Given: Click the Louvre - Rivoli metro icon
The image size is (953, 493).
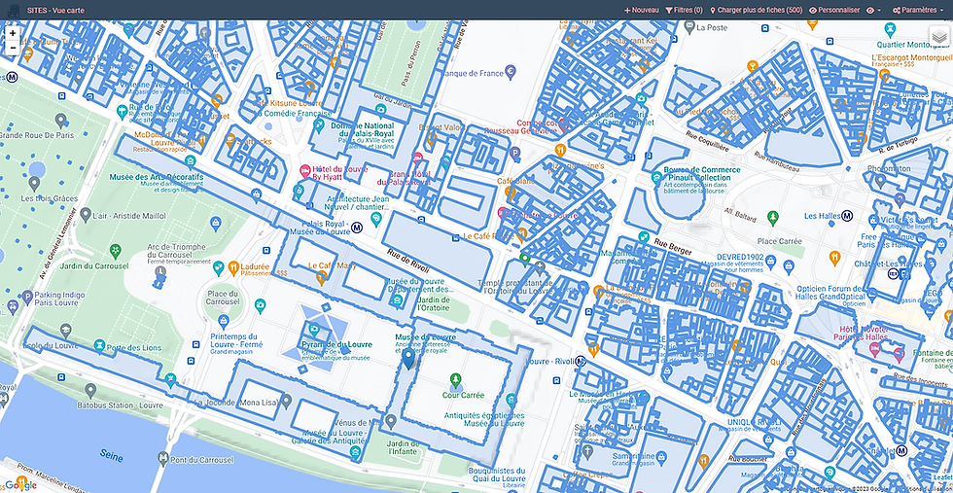Looking at the screenshot, I should [x=582, y=361].
